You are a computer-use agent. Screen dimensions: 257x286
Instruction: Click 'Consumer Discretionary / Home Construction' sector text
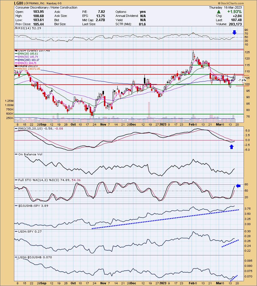46,7
